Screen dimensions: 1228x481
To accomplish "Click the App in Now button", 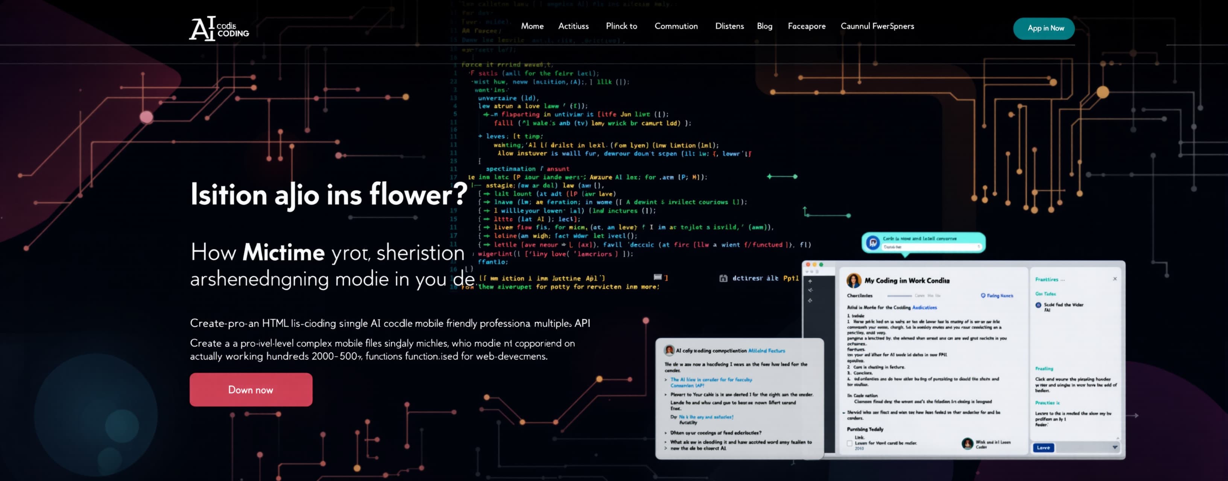I will 1044,29.
